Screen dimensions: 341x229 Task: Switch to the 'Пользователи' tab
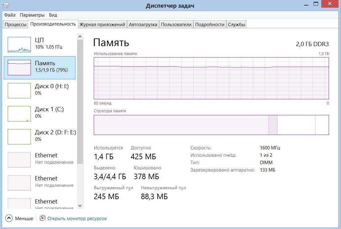176,25
